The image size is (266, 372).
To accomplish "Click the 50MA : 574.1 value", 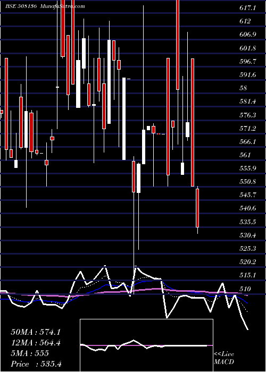I will [x=36, y=332].
